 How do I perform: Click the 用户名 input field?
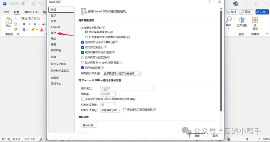point(127,88)
